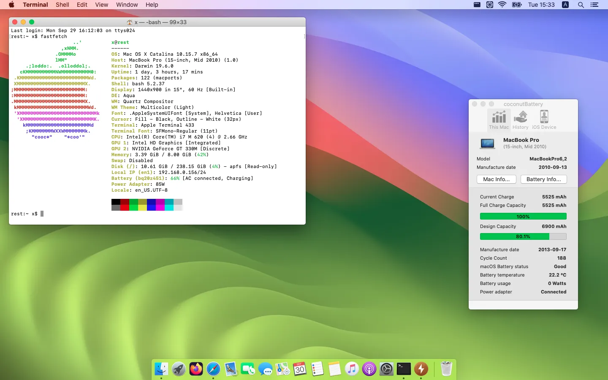
Task: Open the Shell menu
Action: click(x=62, y=5)
